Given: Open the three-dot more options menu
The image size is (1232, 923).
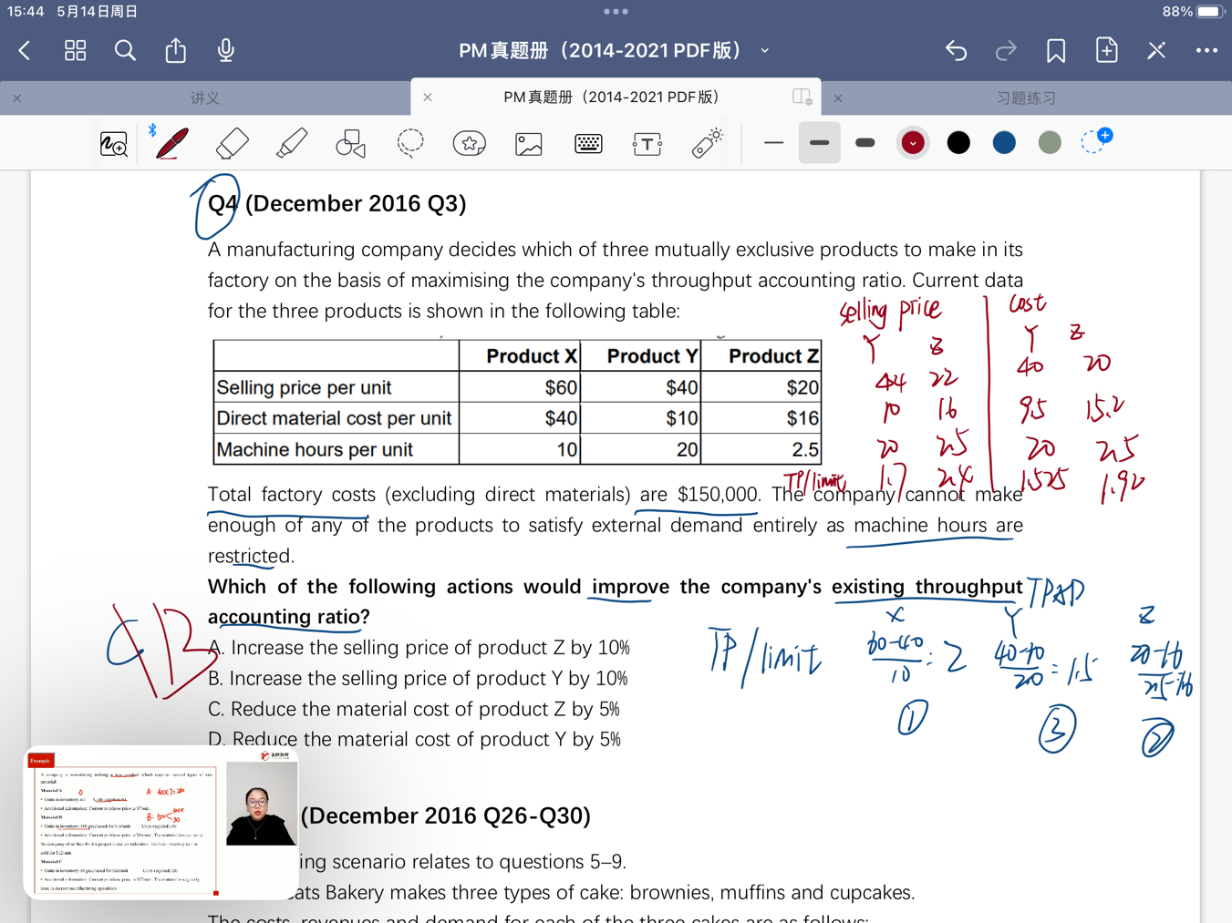Looking at the screenshot, I should pyautogui.click(x=1206, y=51).
